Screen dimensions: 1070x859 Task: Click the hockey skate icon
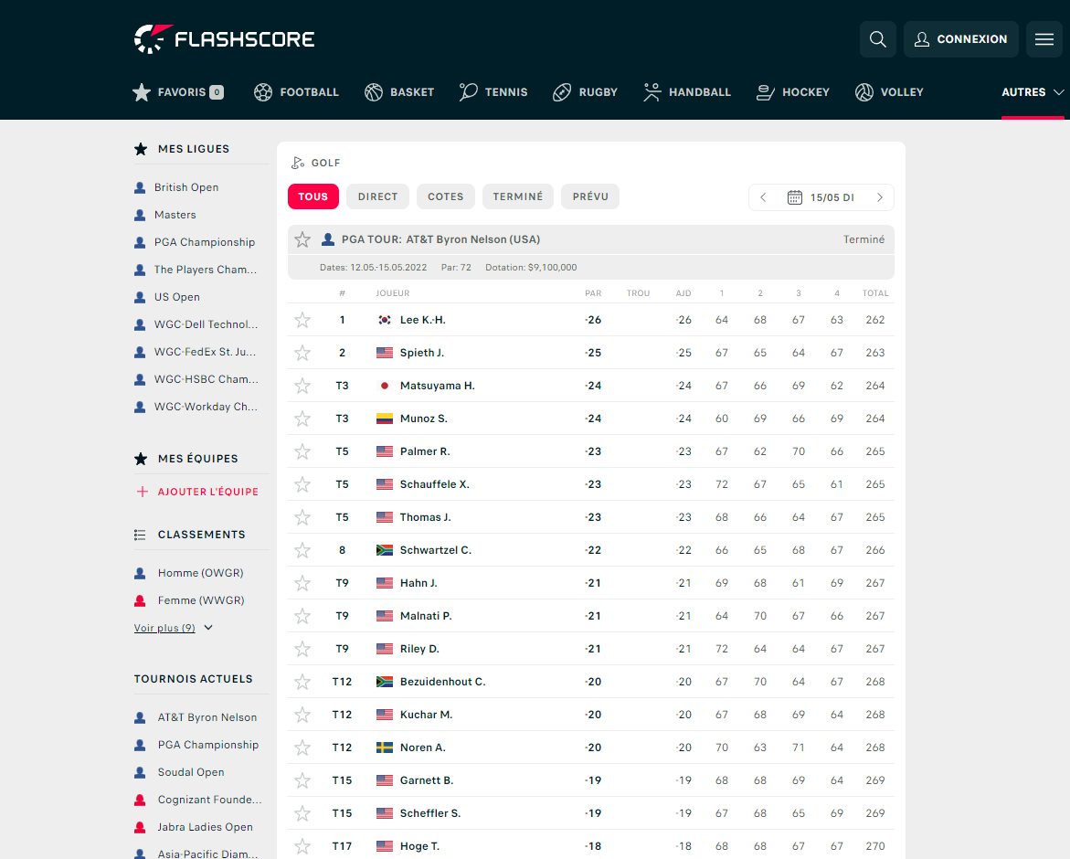click(x=766, y=92)
